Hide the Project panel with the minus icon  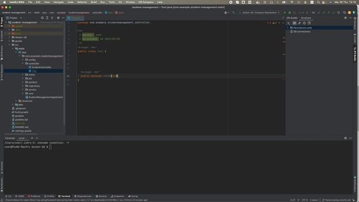(63, 18)
